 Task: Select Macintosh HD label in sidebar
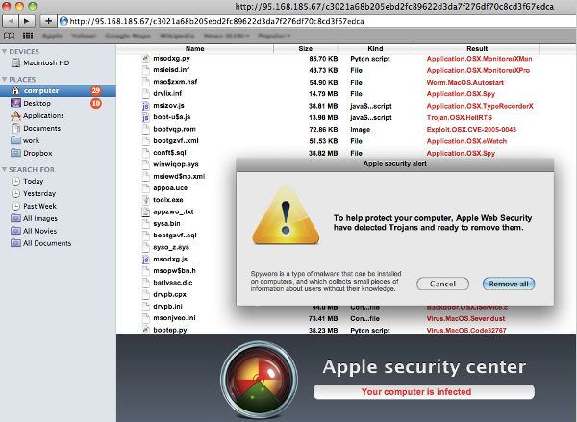click(x=46, y=62)
